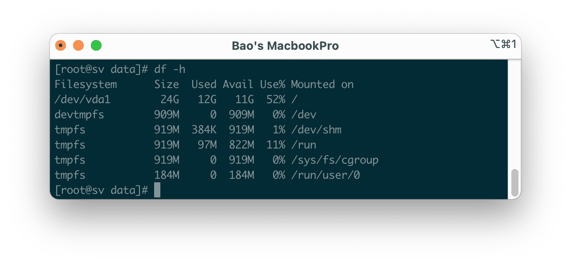The height and width of the screenshot is (265, 571).
Task: Click the "Bao's MacbookPro" window title
Action: pyautogui.click(x=285, y=46)
